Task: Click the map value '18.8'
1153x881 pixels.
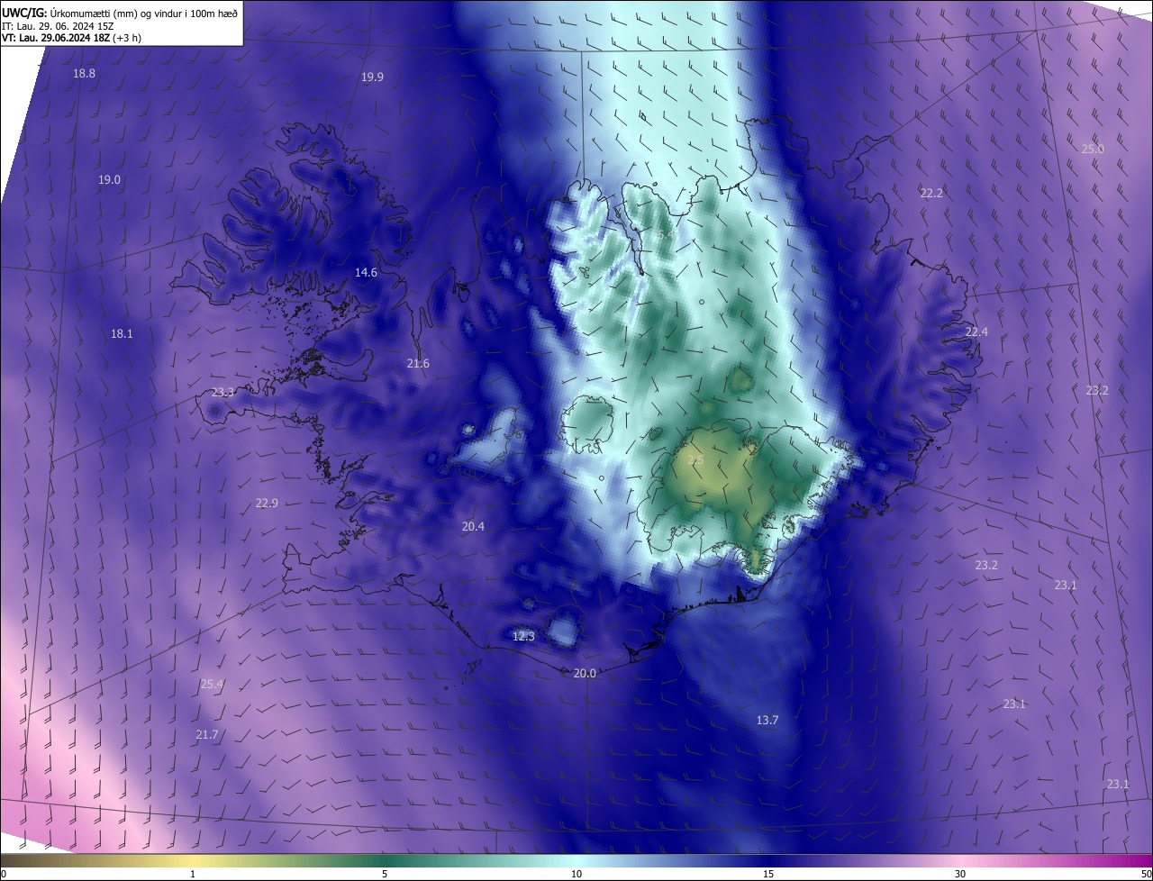Action: click(x=84, y=74)
